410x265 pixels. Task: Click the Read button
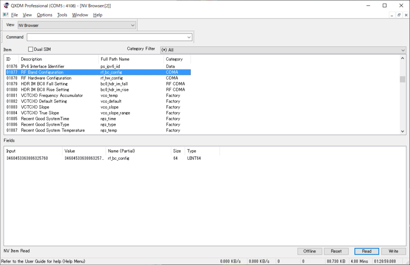click(367, 251)
